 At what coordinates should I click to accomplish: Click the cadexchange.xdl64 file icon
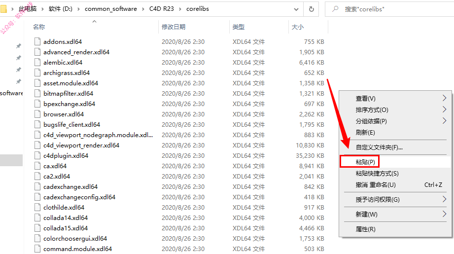37,186
